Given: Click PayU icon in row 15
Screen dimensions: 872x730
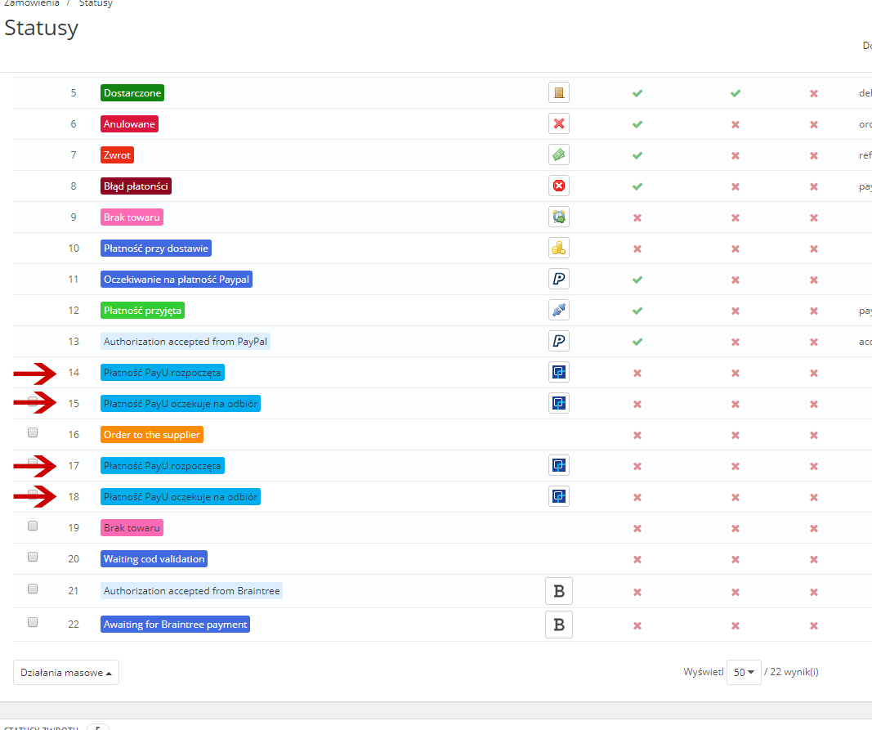Looking at the screenshot, I should (559, 404).
